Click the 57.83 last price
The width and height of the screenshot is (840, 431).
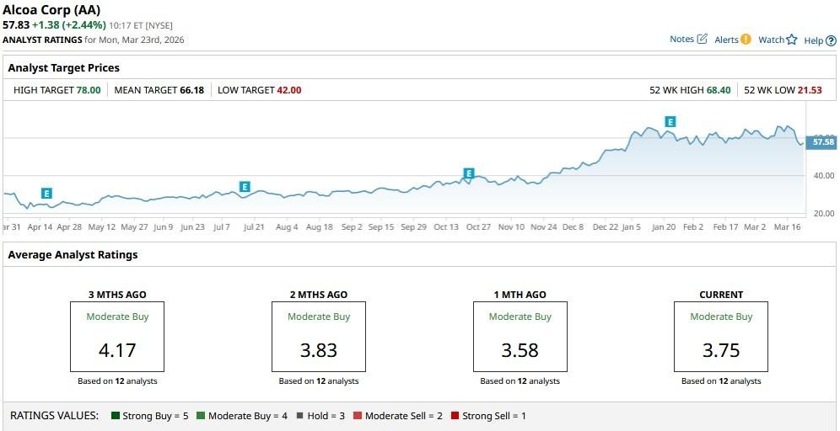click(16, 25)
